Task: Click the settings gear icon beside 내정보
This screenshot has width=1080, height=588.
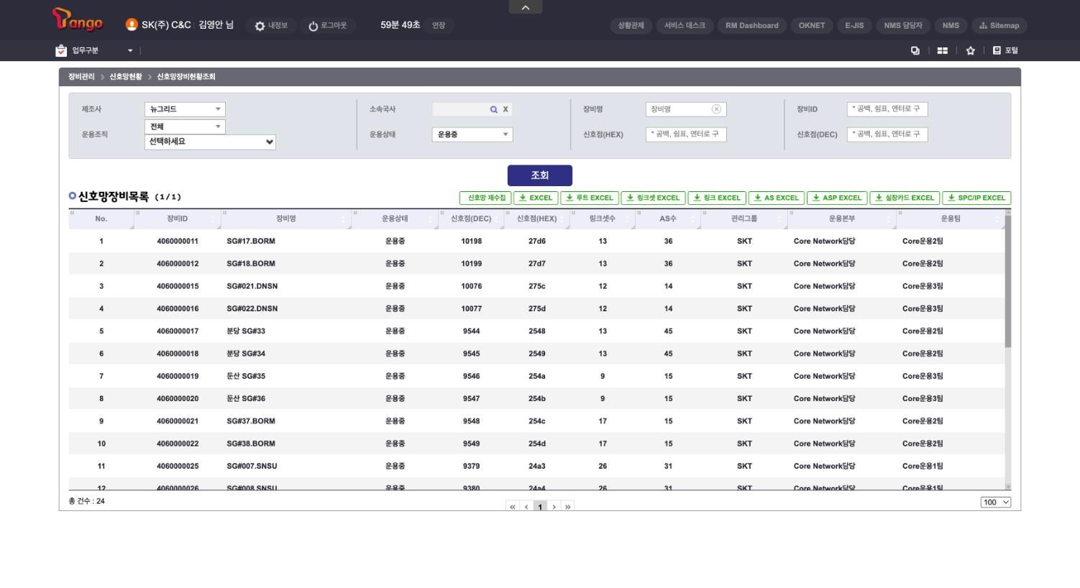Action: click(x=260, y=26)
